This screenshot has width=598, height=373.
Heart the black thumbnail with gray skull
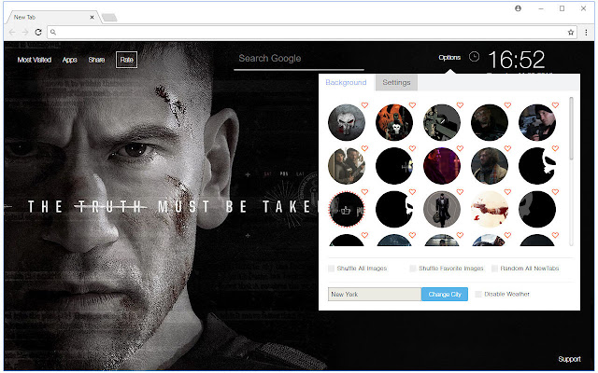click(555, 192)
